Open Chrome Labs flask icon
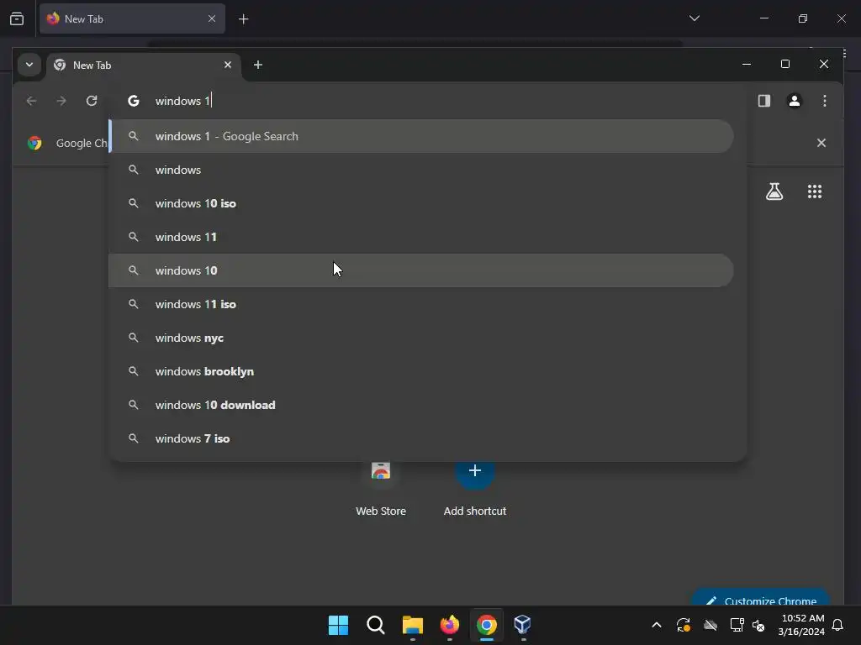 (774, 191)
